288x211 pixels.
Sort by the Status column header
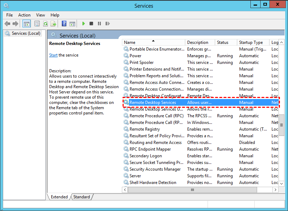223,42
